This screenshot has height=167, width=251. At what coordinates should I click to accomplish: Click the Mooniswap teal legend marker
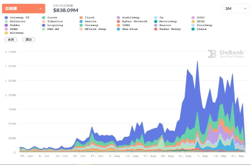pos(156,22)
